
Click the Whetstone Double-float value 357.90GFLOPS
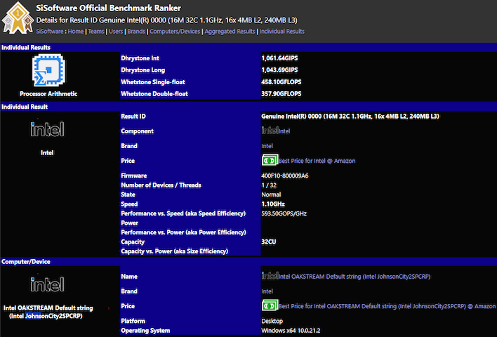click(x=281, y=93)
